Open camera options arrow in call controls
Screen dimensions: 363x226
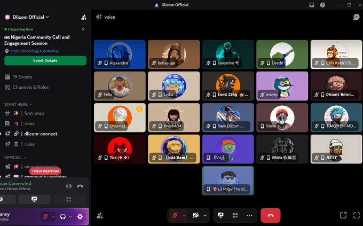click(x=205, y=215)
